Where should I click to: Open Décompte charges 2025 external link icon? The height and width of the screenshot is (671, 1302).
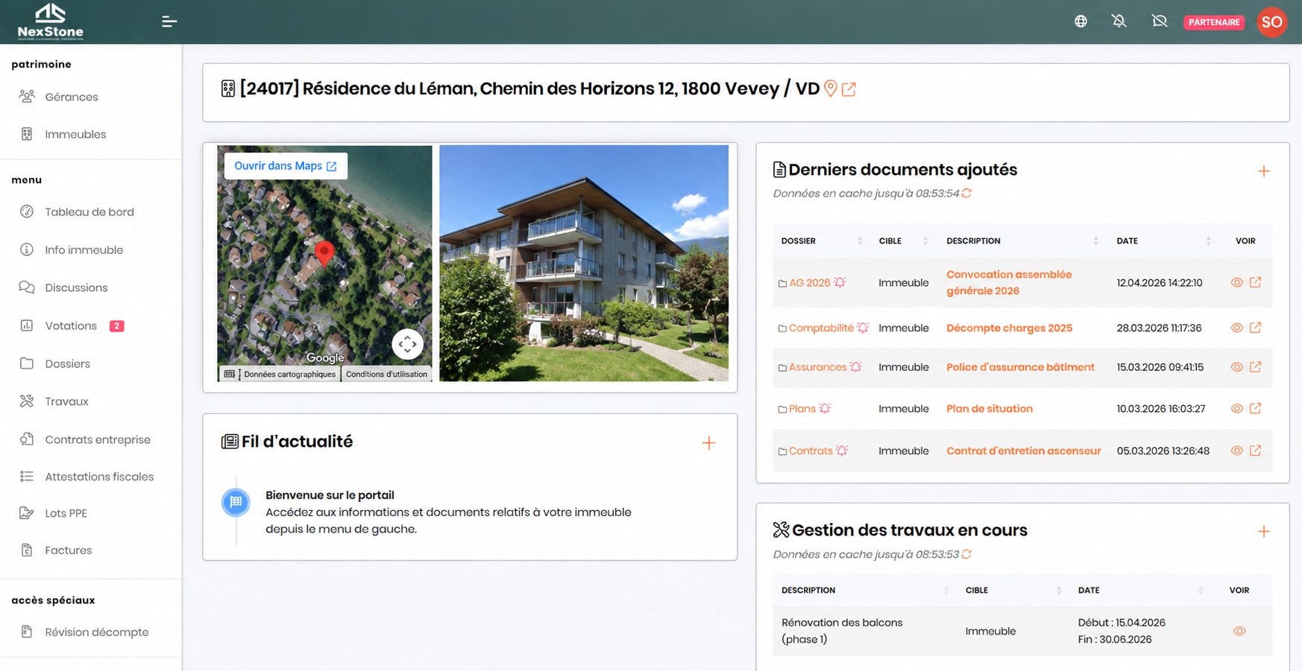coord(1256,328)
